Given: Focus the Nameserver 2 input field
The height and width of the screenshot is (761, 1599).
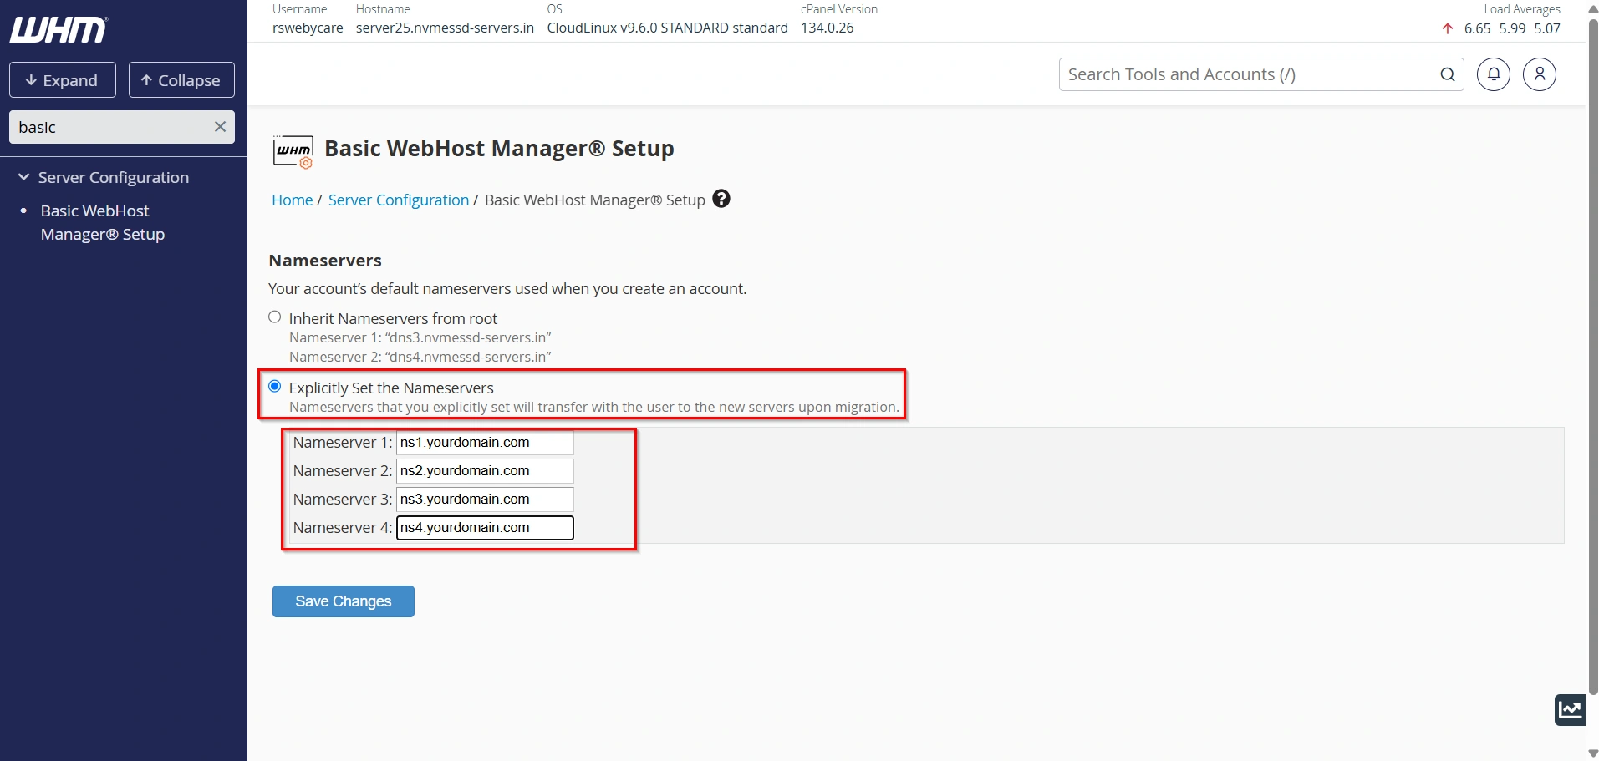Looking at the screenshot, I should click(x=485, y=471).
